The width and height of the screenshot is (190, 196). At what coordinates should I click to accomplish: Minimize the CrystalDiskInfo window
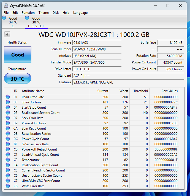pyautogui.click(x=155, y=6)
